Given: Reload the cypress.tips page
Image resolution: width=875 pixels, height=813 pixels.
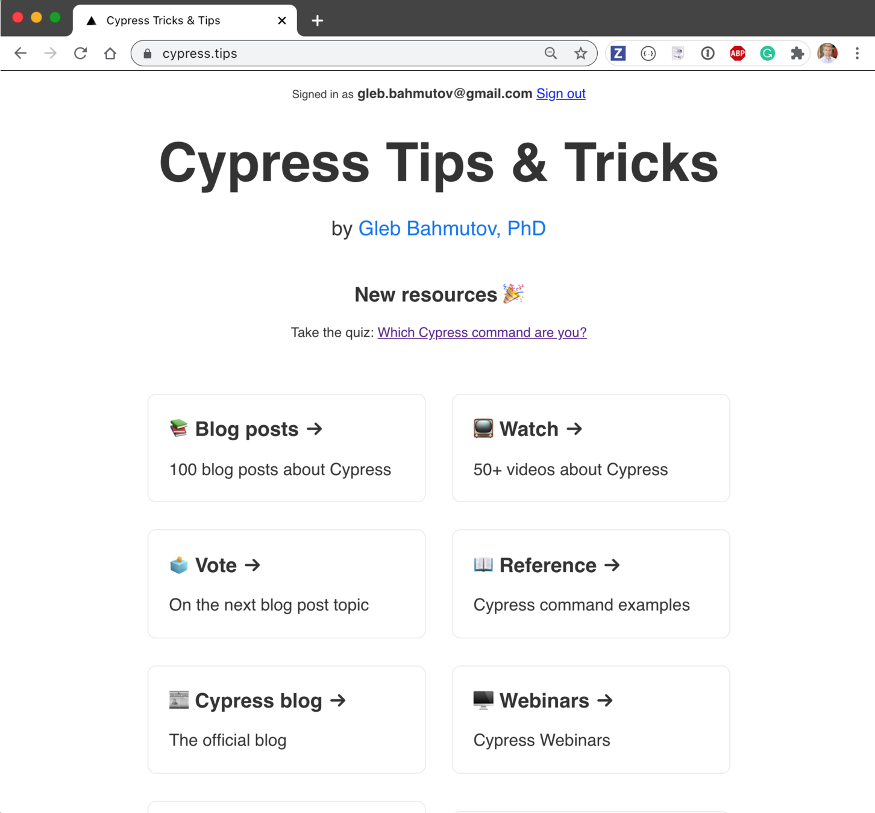Looking at the screenshot, I should pyautogui.click(x=80, y=53).
